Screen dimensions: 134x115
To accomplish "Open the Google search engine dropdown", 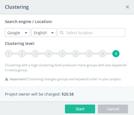I will pos(18,33).
